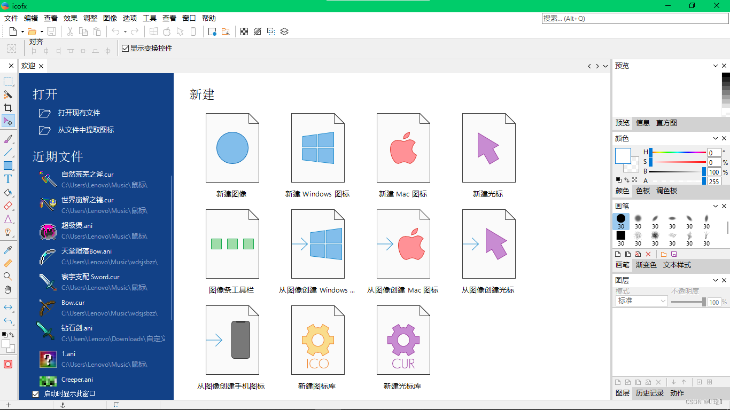Select the paint bucket fill tool
730x410 pixels.
pyautogui.click(x=8, y=192)
